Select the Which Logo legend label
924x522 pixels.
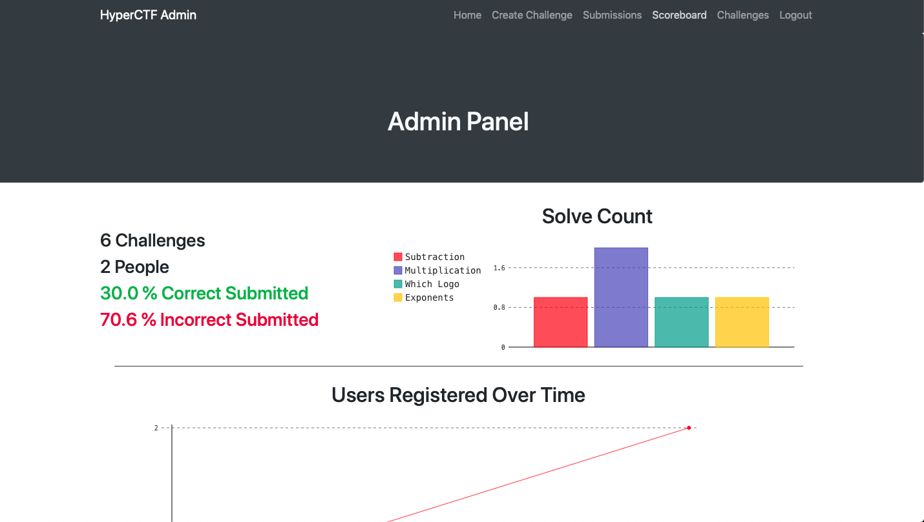click(432, 284)
